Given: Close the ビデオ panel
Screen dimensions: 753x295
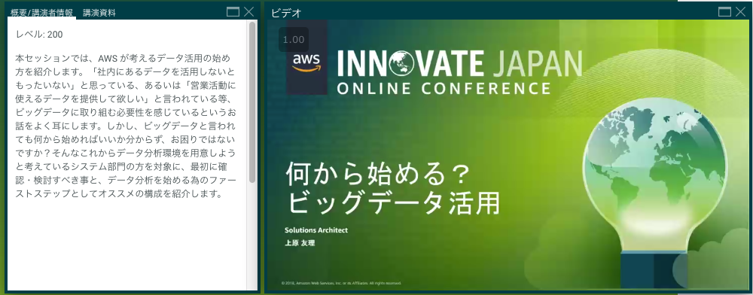Looking at the screenshot, I should point(740,12).
